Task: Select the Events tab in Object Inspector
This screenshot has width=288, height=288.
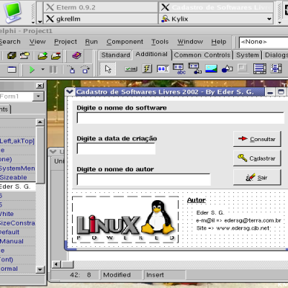Action: (x=4, y=109)
